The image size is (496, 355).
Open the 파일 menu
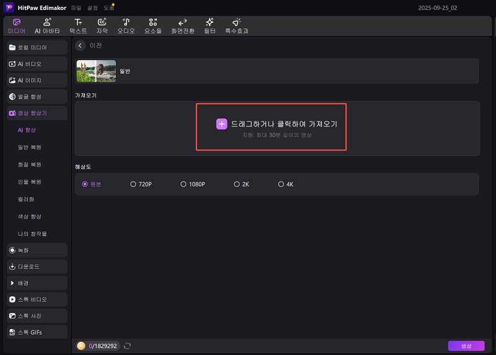pos(76,7)
